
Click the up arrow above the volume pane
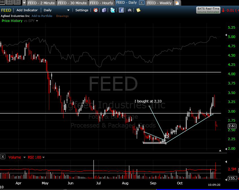(x=220, y=151)
